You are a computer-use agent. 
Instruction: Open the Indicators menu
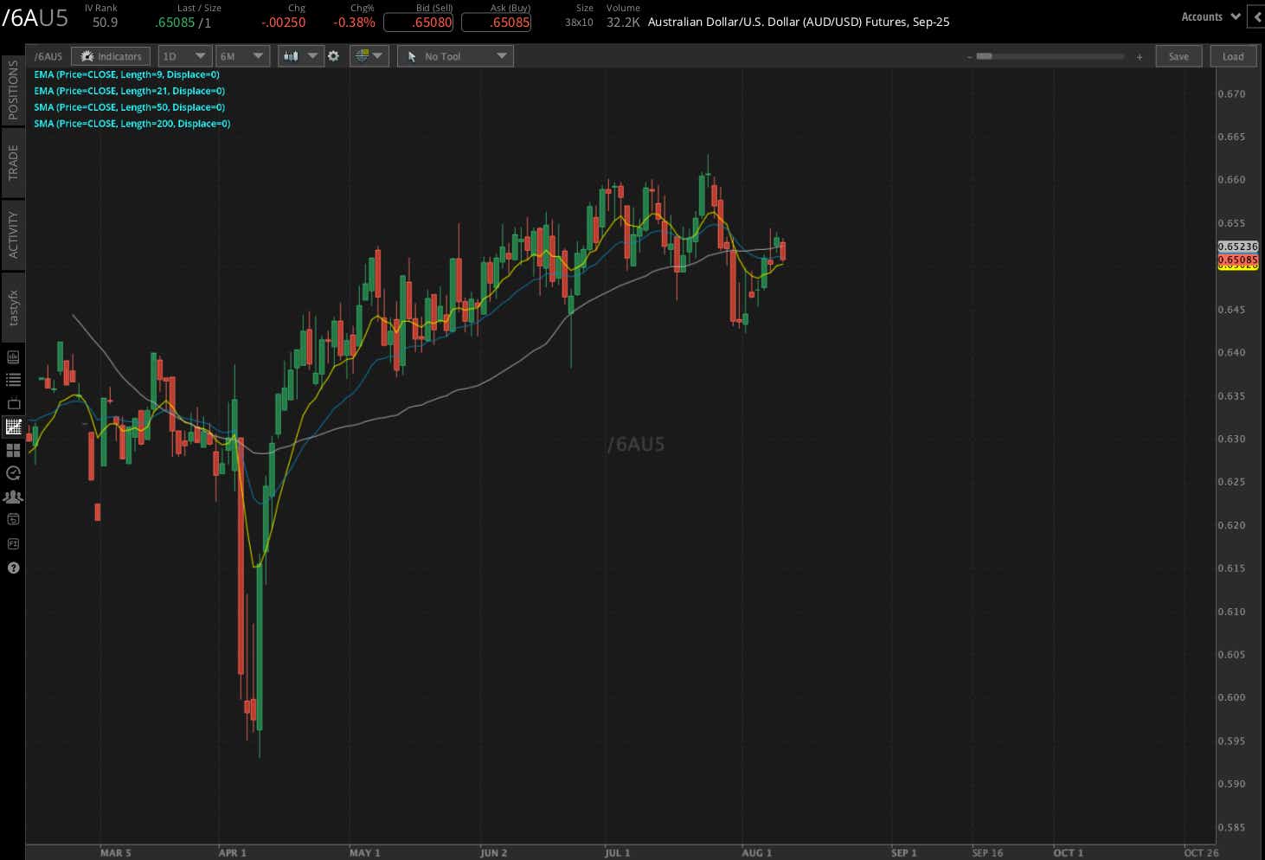point(111,55)
